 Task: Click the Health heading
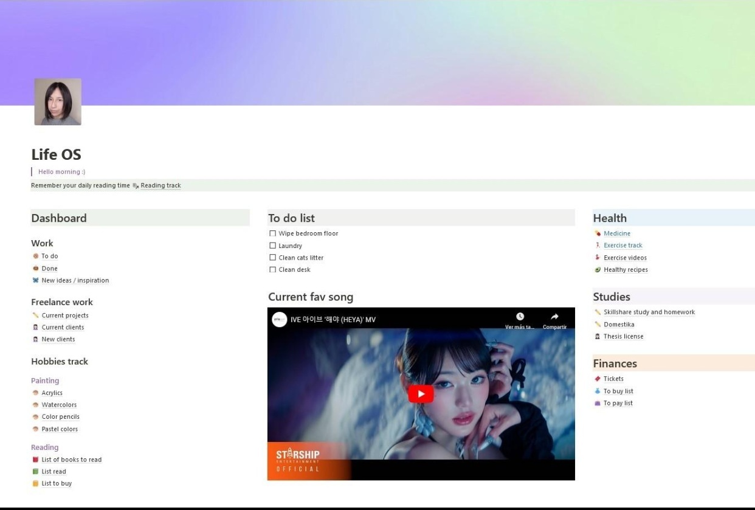coord(610,218)
